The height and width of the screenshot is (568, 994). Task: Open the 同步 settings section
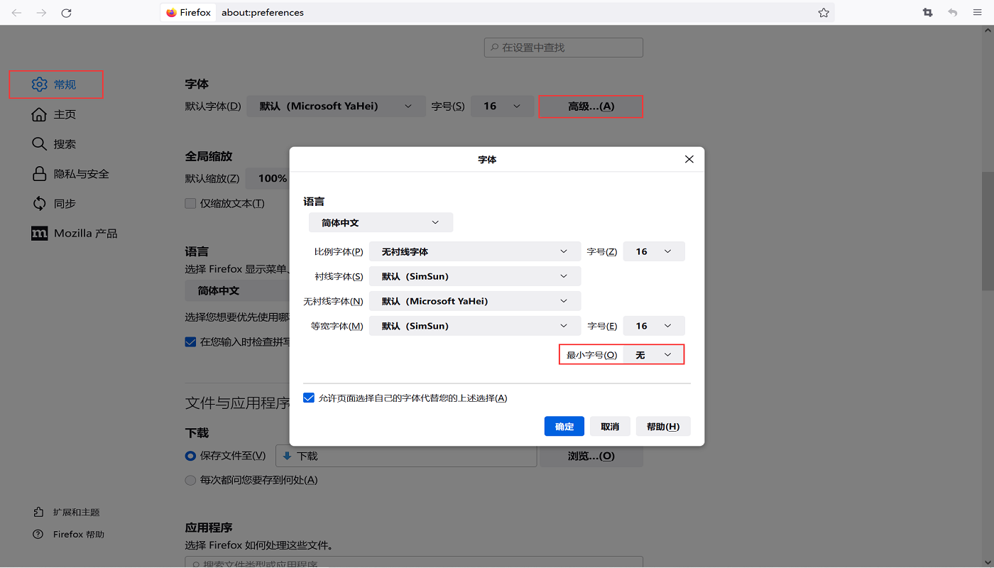click(x=62, y=203)
